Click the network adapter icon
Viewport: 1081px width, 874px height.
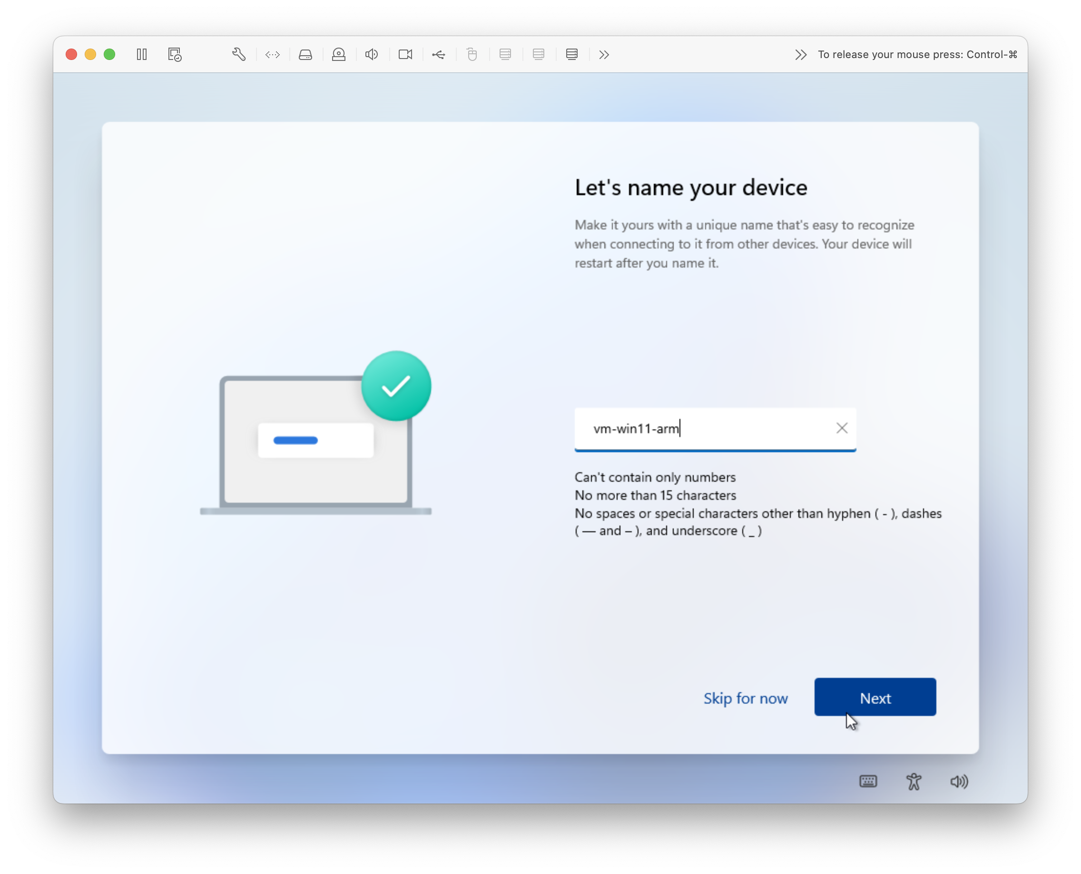click(272, 54)
